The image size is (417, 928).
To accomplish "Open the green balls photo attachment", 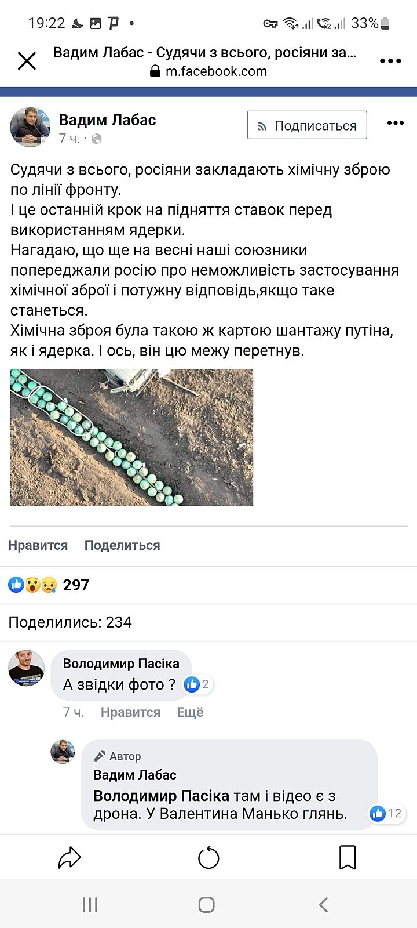I will pos(131,437).
